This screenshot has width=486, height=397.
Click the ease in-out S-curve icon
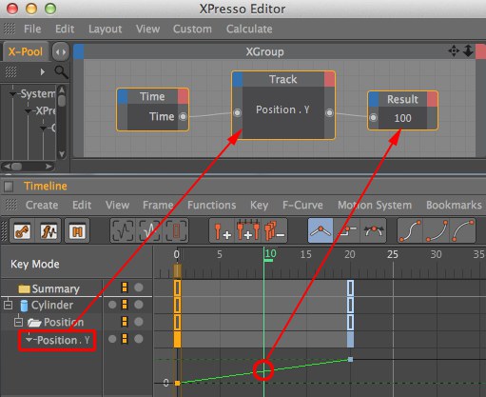[x=410, y=230]
